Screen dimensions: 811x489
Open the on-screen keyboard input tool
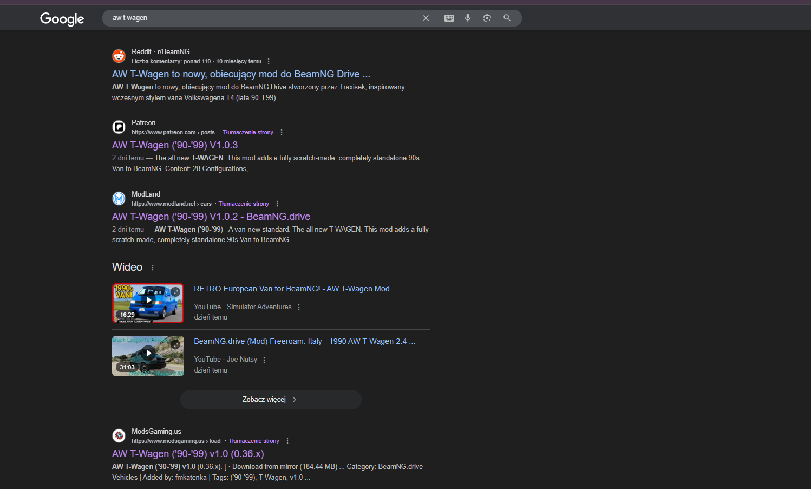[449, 18]
